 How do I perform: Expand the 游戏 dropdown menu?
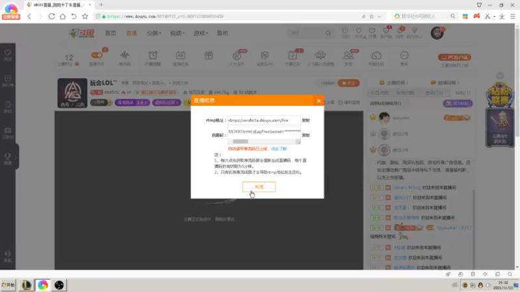(x=201, y=33)
